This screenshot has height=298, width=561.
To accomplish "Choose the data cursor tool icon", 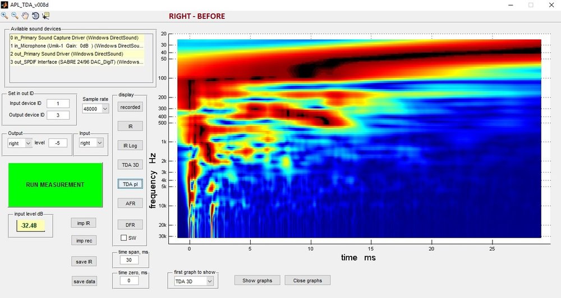I will [x=45, y=15].
